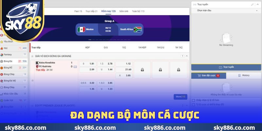Viewport: 262px width, 131px height.
Task: Click the Yêu thích star icon
Action: 2,42
